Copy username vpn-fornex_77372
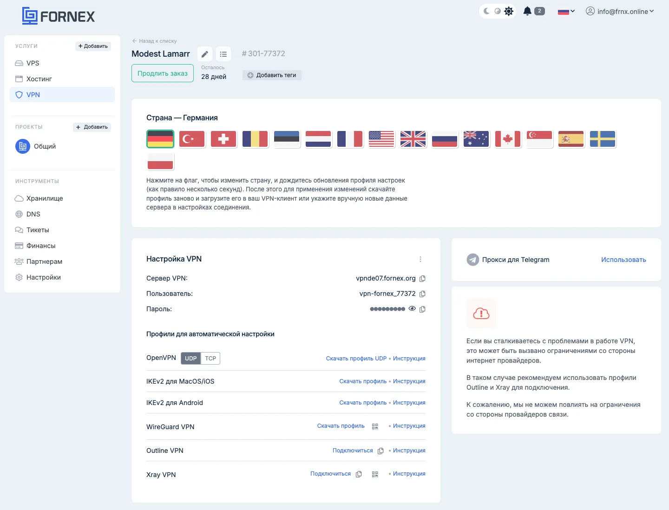 pos(422,294)
